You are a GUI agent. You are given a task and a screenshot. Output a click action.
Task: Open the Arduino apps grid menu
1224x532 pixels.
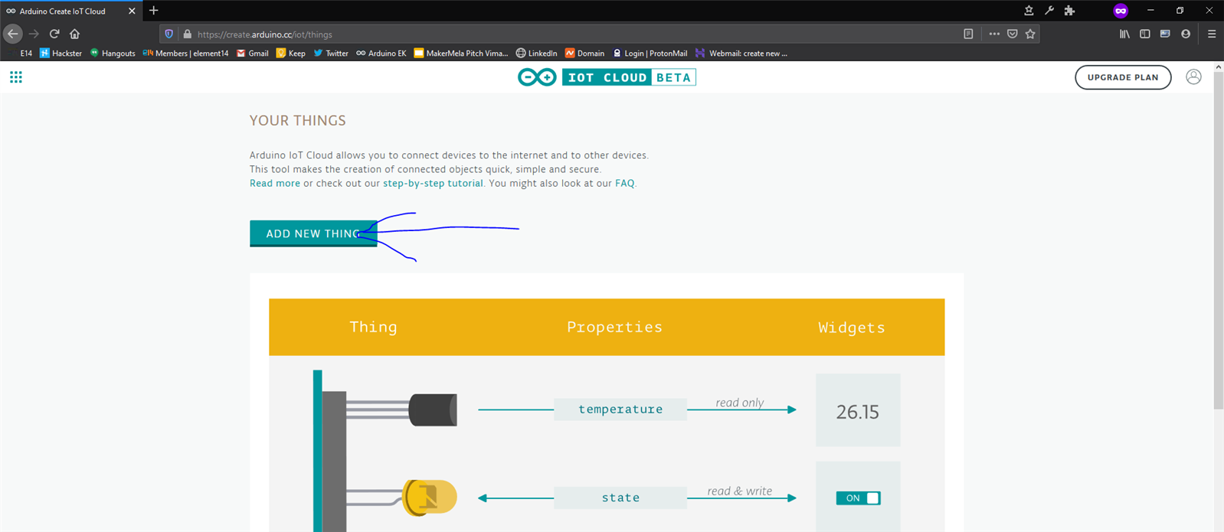click(16, 77)
